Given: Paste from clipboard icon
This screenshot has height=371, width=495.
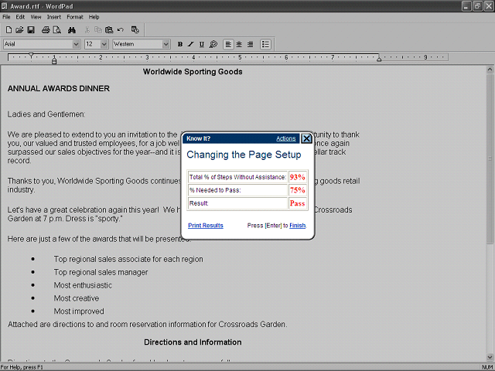Looking at the screenshot, I should pyautogui.click(x=109, y=30).
